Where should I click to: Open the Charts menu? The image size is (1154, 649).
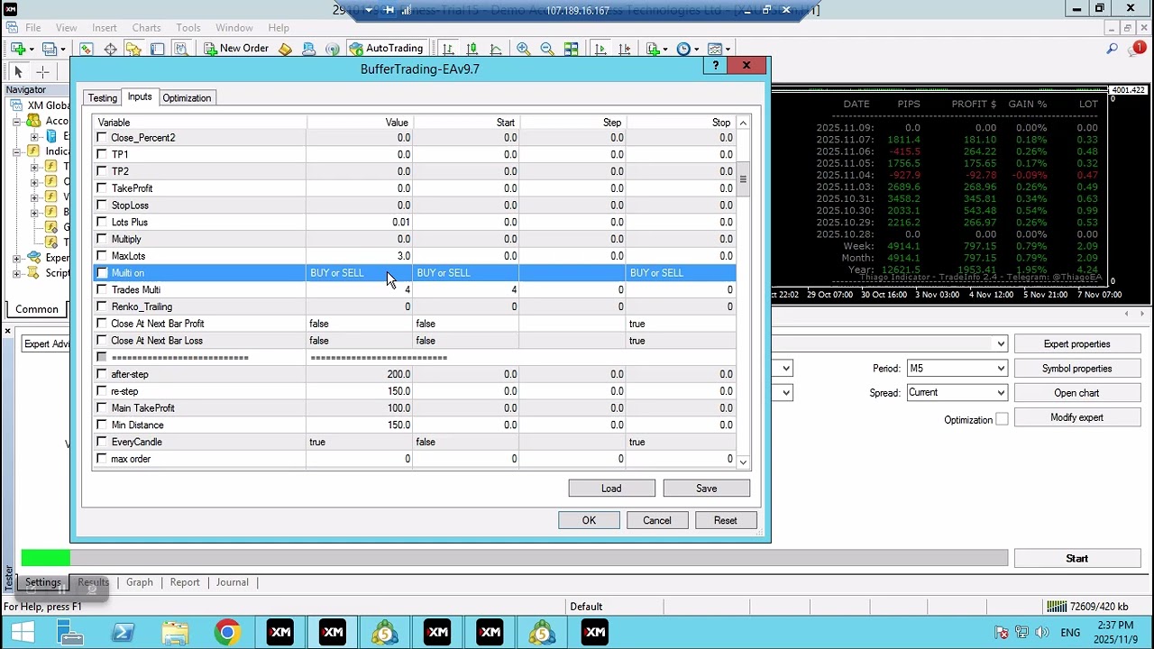(x=146, y=28)
